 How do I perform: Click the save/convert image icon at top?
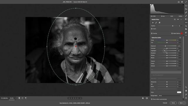[x=179, y=2]
